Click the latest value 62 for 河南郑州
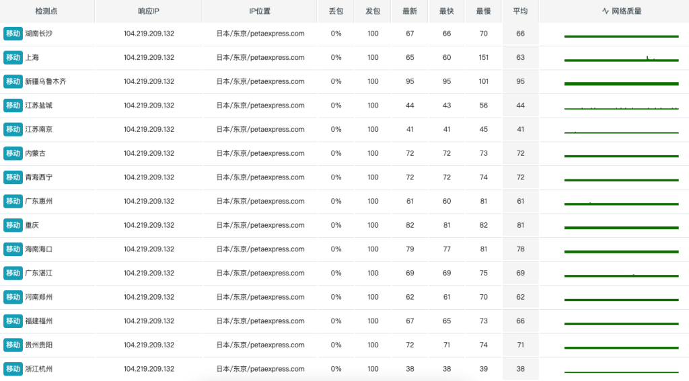This screenshot has height=381, width=689. point(410,297)
